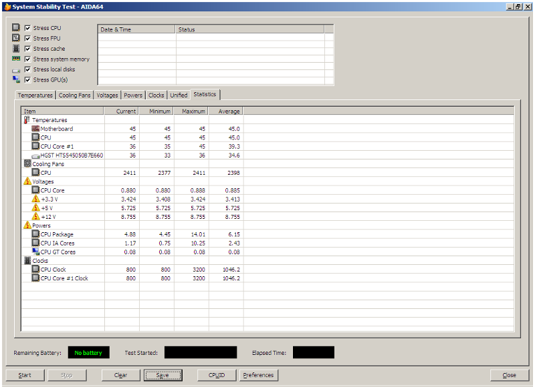The width and height of the screenshot is (535, 387).
Task: Click the FPU icon beside Stress FPU
Action: coord(16,38)
